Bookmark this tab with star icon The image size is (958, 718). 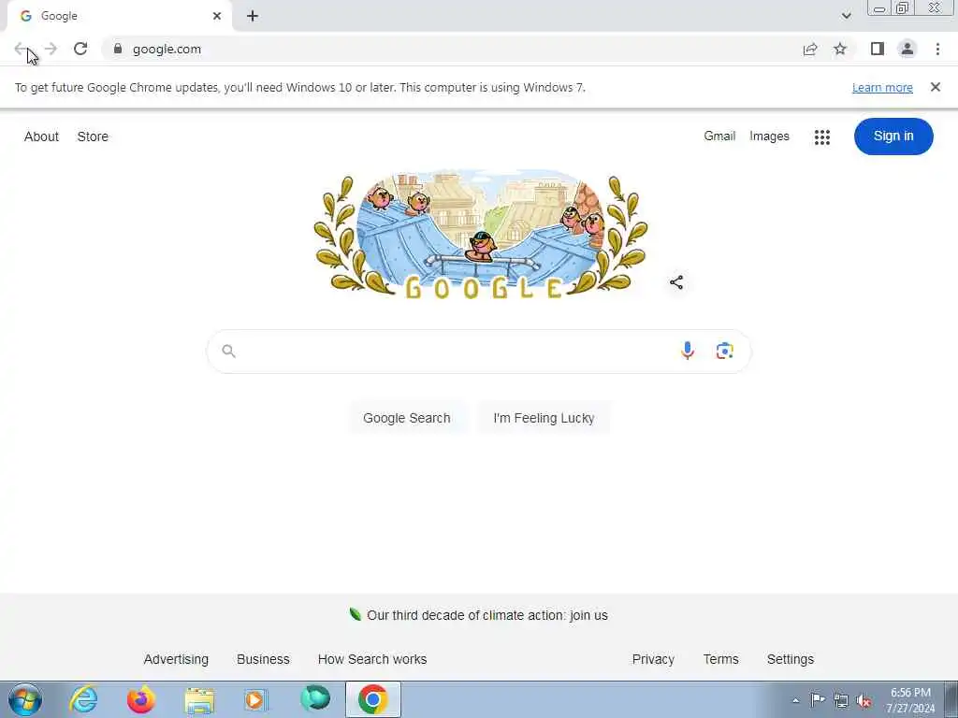[x=840, y=49]
